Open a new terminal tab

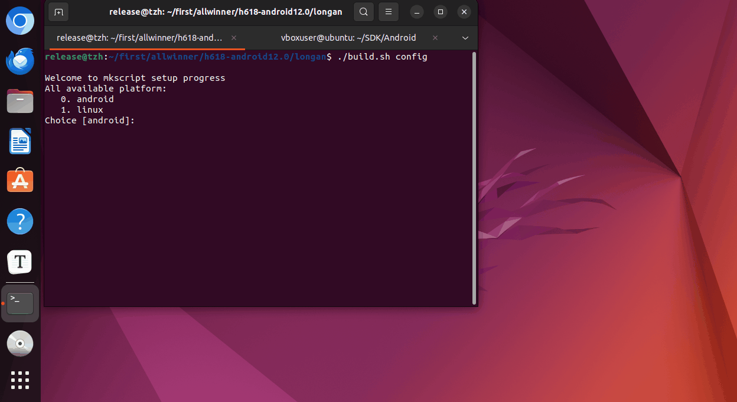pos(58,12)
